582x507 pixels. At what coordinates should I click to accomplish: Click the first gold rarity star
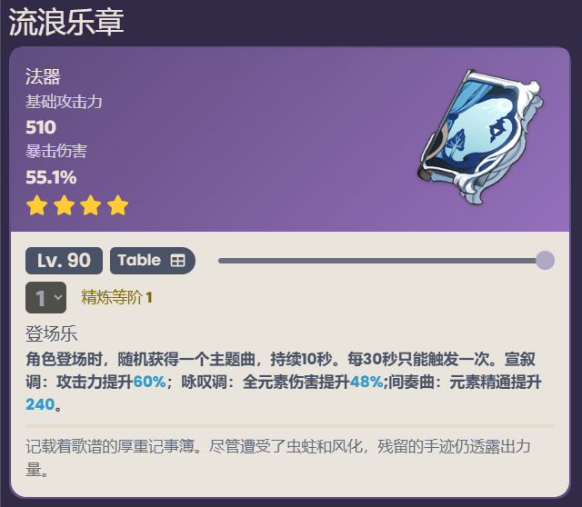[36, 205]
